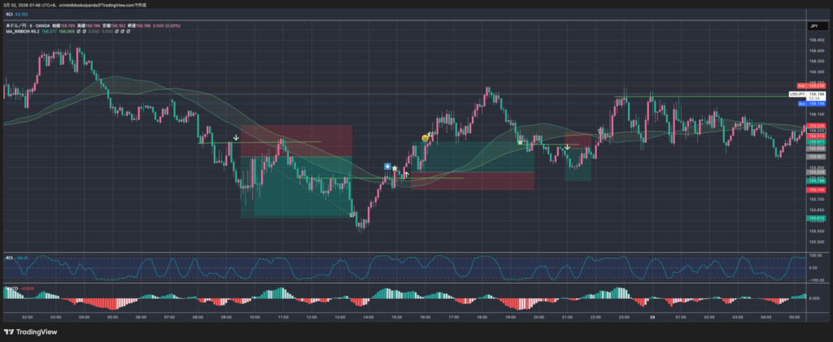Click the TradingView logo at bottom left
This screenshot has height=342, width=833.
[33, 331]
